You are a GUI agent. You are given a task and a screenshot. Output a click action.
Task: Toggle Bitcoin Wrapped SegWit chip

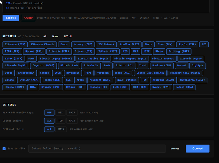[130, 59]
